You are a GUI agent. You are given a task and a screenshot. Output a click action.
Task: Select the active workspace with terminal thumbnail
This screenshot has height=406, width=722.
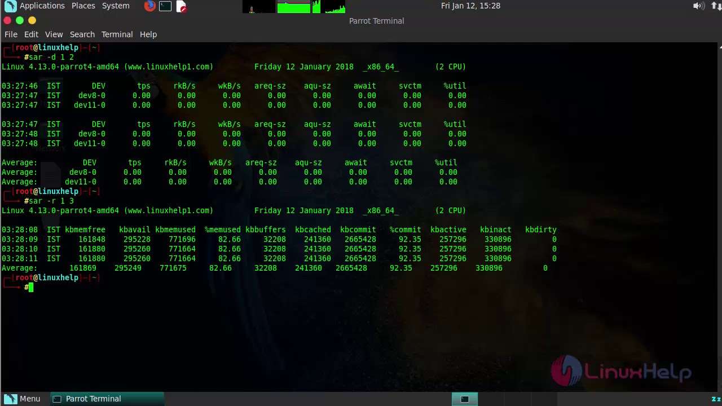pyautogui.click(x=465, y=399)
